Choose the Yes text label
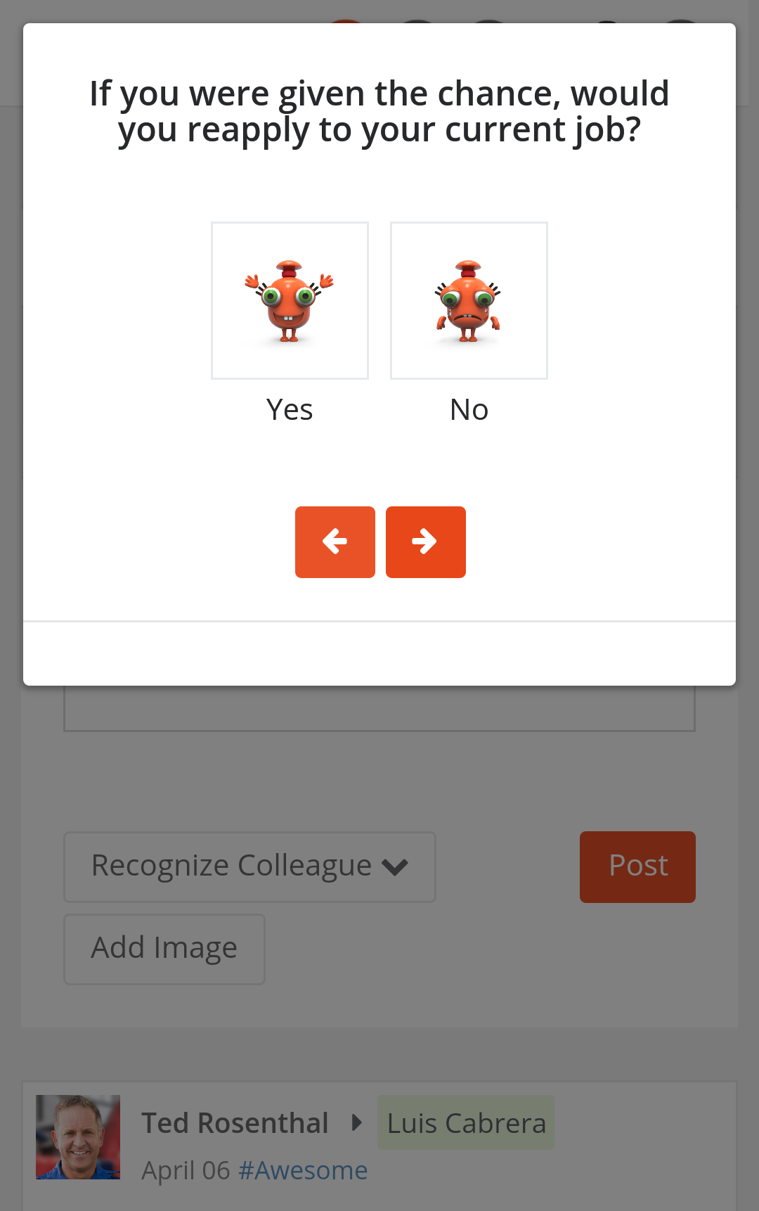 pos(290,409)
